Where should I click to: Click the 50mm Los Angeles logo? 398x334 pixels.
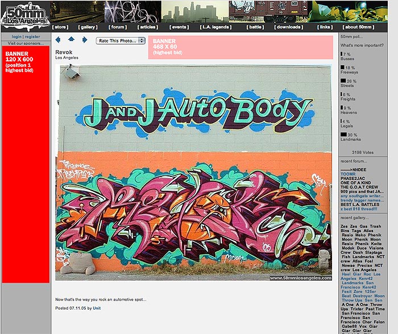click(25, 17)
